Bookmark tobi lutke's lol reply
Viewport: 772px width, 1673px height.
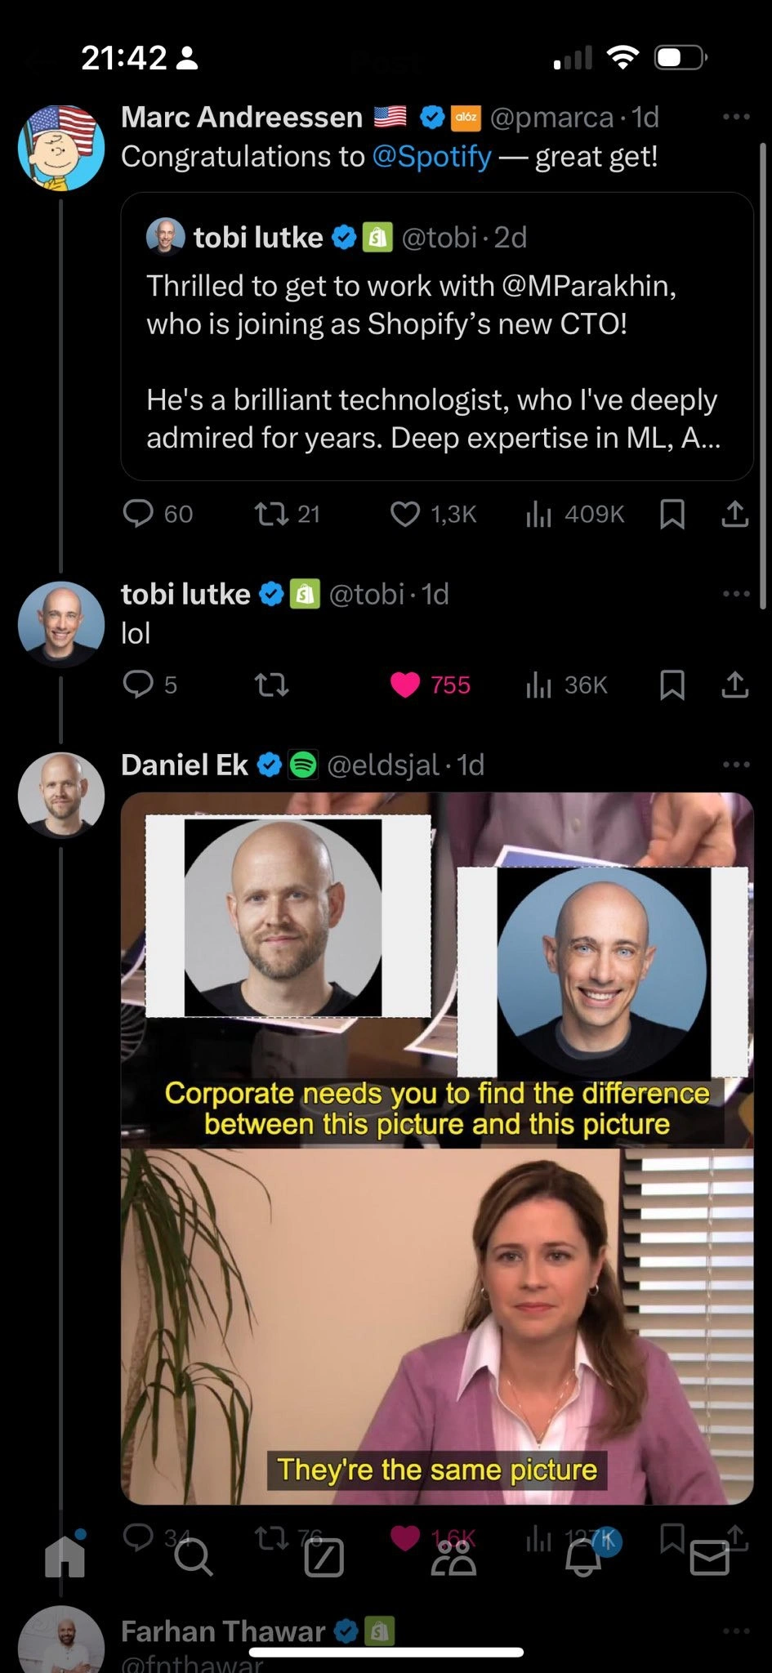[x=672, y=685]
